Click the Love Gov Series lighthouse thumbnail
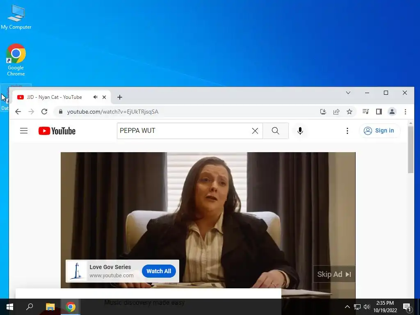The height and width of the screenshot is (315, 420). pyautogui.click(x=77, y=271)
